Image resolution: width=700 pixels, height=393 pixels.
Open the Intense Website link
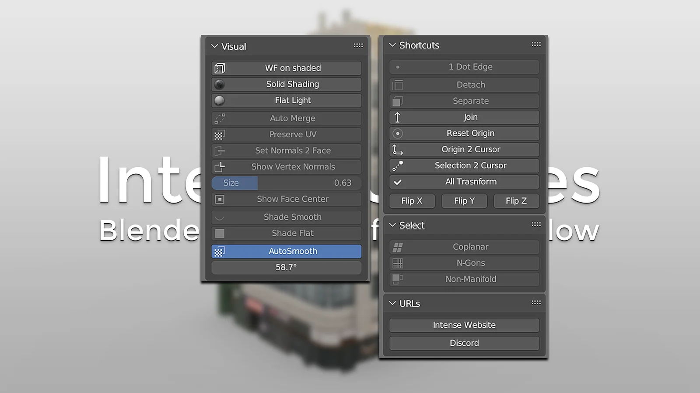point(464,324)
